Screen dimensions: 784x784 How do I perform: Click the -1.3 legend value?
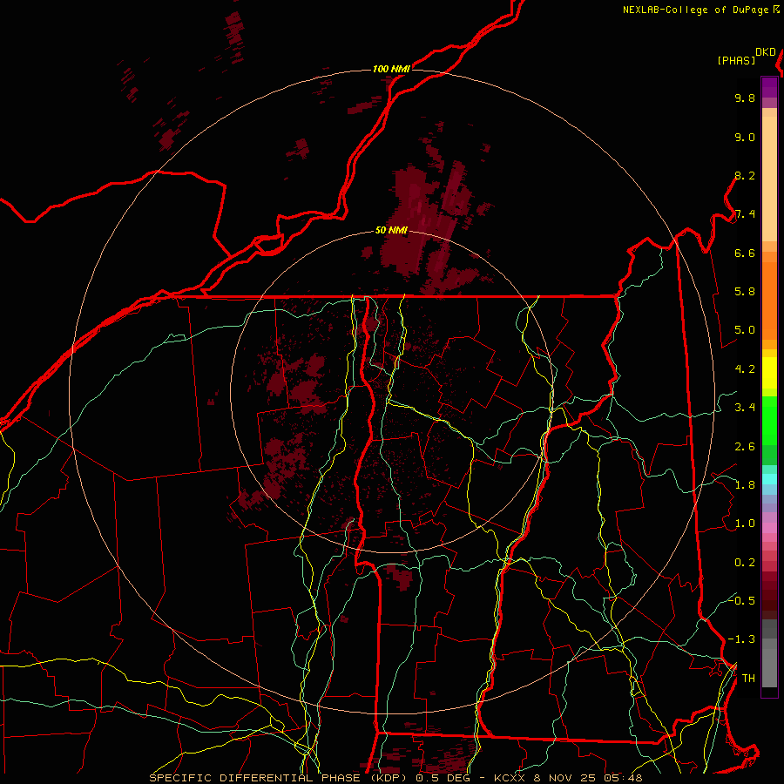pyautogui.click(x=742, y=639)
